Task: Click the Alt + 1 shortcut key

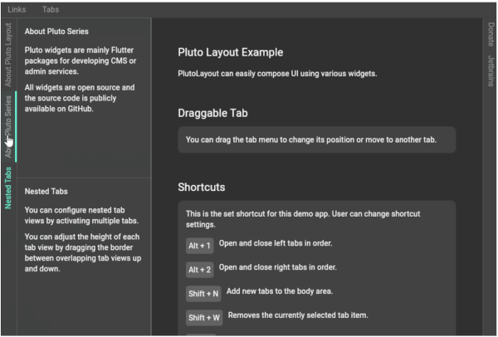Action: (x=199, y=246)
